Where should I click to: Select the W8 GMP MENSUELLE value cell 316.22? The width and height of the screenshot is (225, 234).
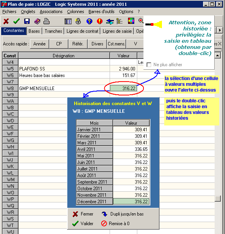click(123, 89)
